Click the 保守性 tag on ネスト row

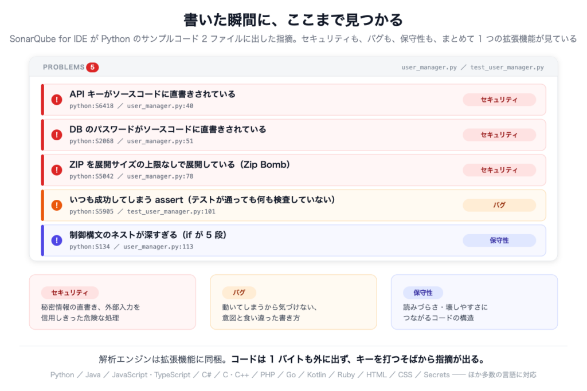click(499, 240)
